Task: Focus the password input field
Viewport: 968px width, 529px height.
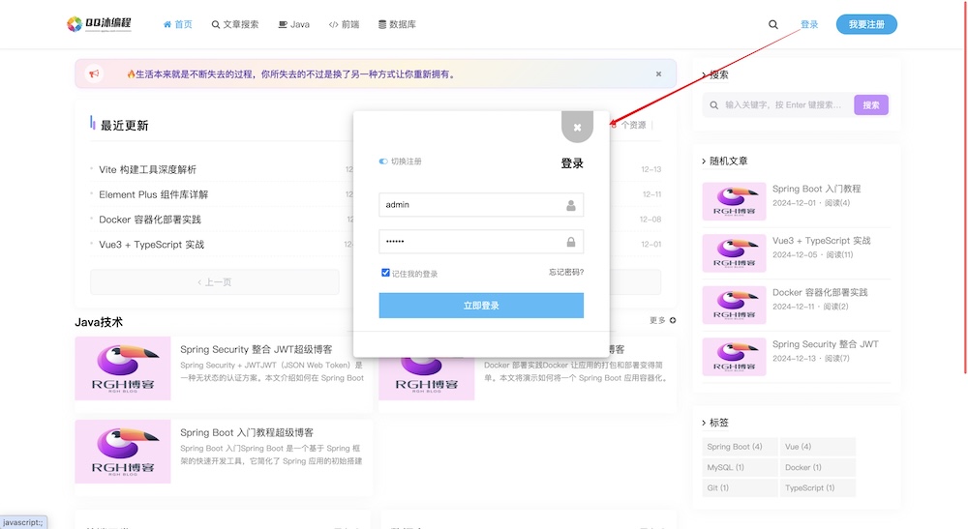Action: tap(481, 242)
